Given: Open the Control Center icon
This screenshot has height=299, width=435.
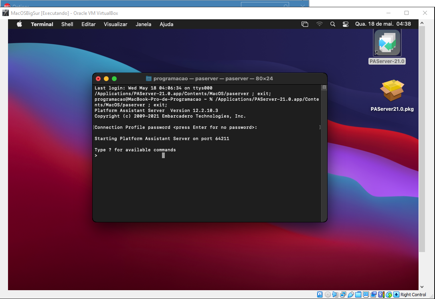Looking at the screenshot, I should coord(345,24).
